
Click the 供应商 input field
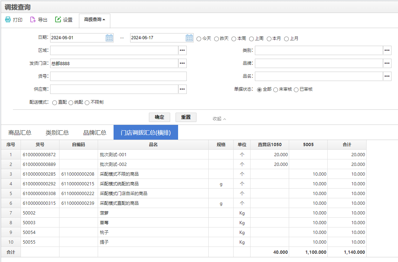114,89
